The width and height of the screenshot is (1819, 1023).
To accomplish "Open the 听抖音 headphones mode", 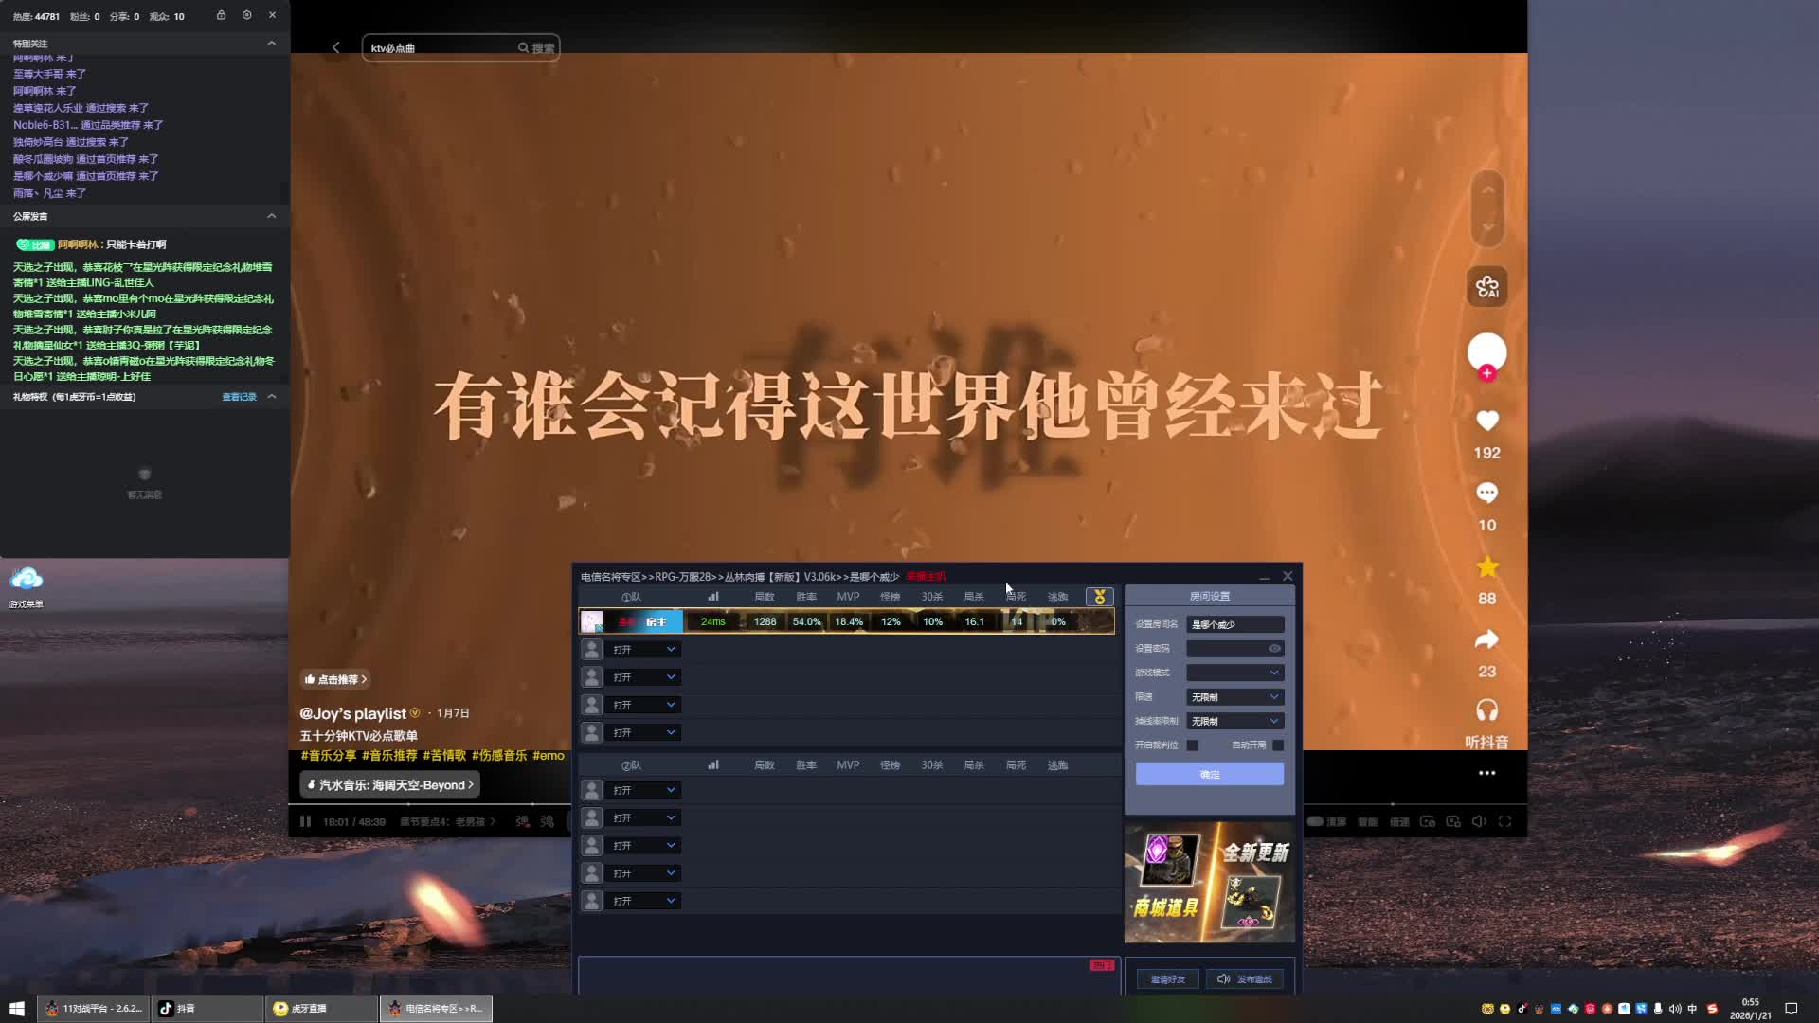I will [1486, 710].
